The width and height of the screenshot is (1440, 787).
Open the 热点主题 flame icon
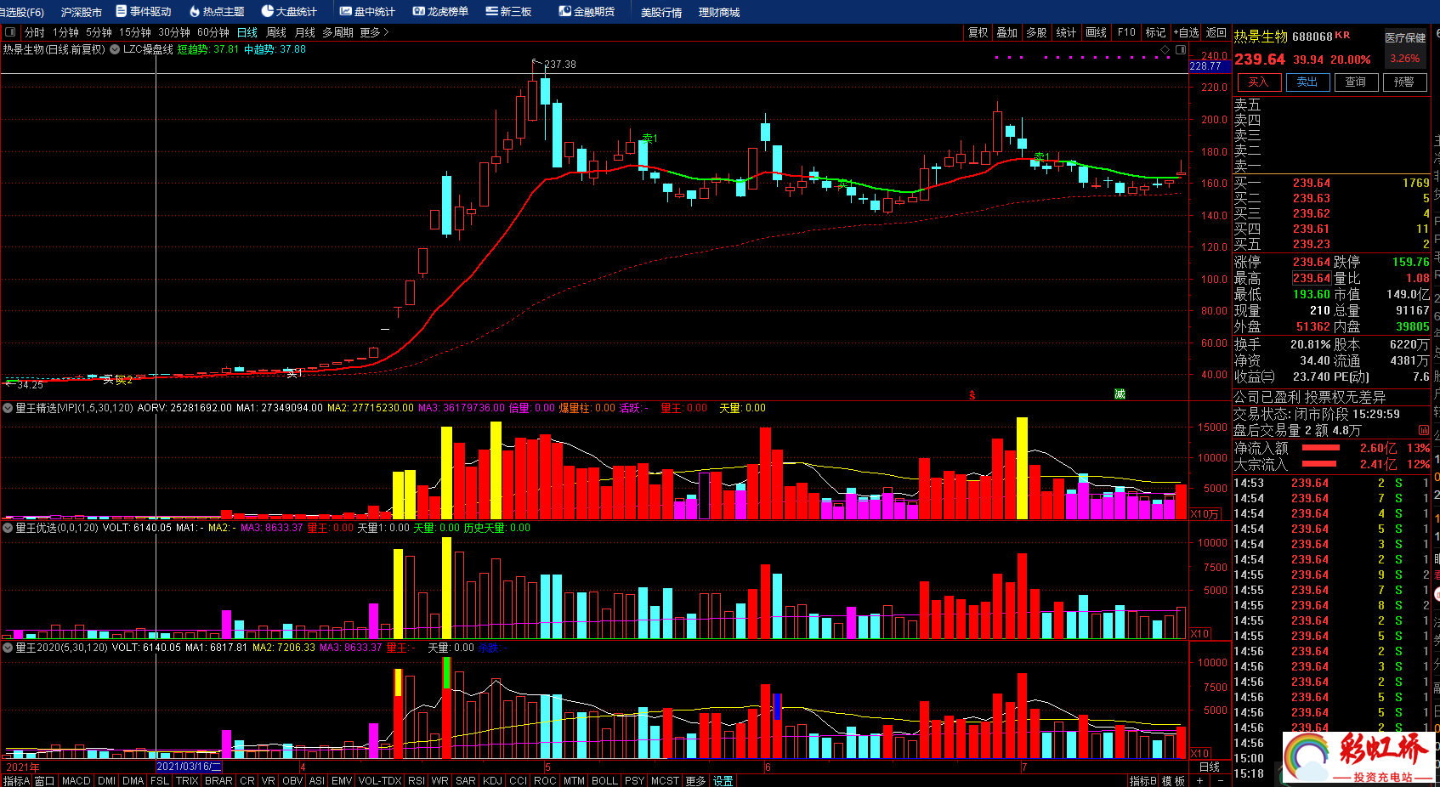[195, 11]
